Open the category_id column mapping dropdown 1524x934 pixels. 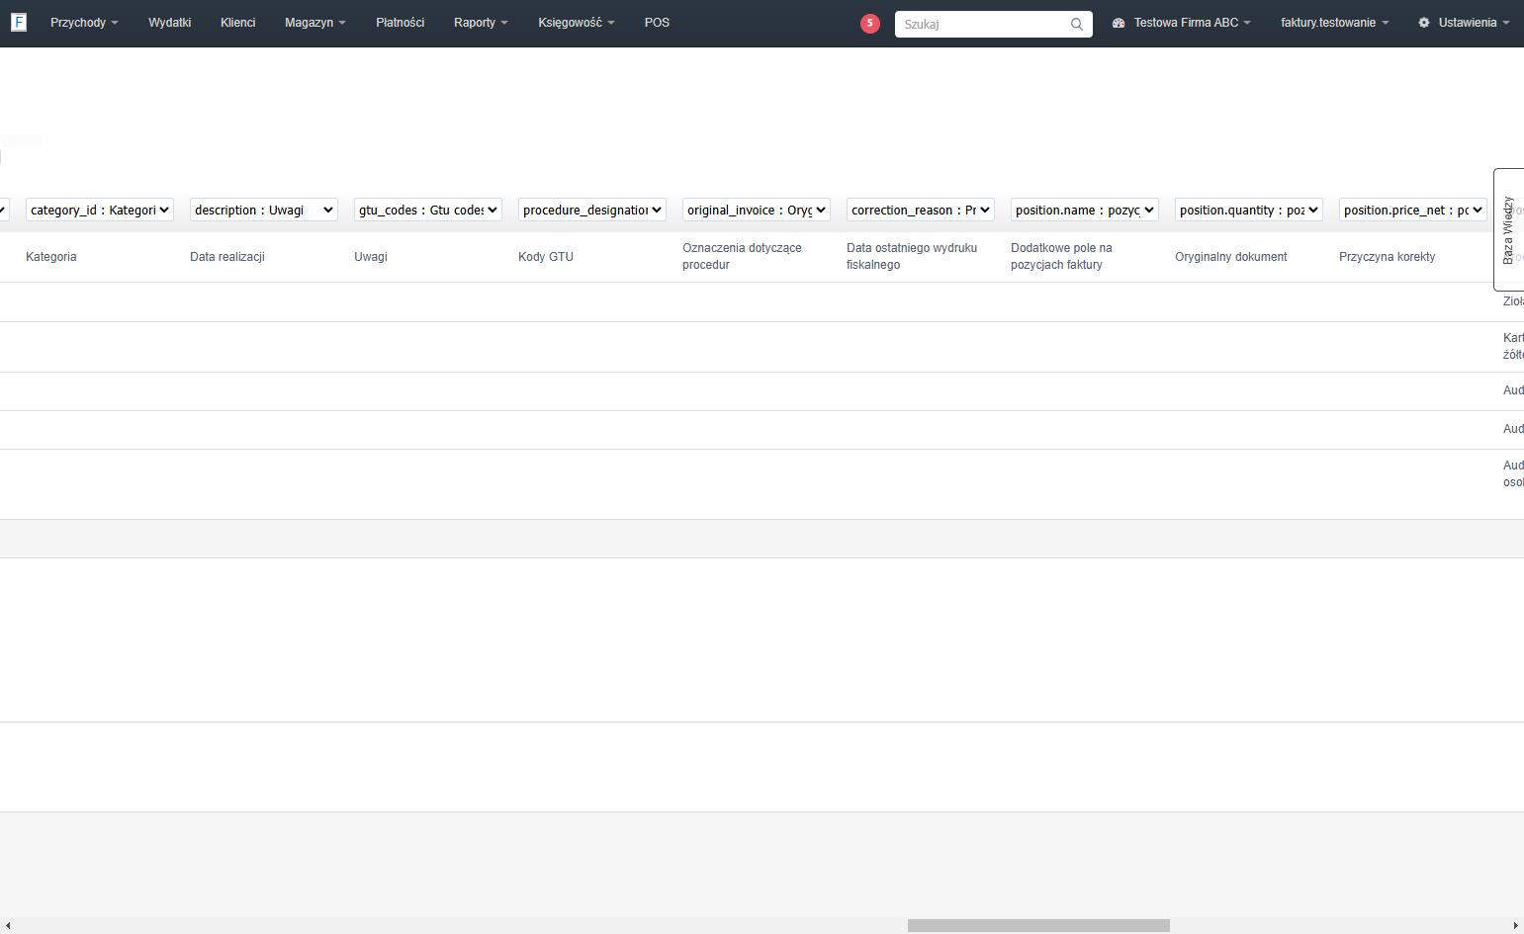pos(100,210)
